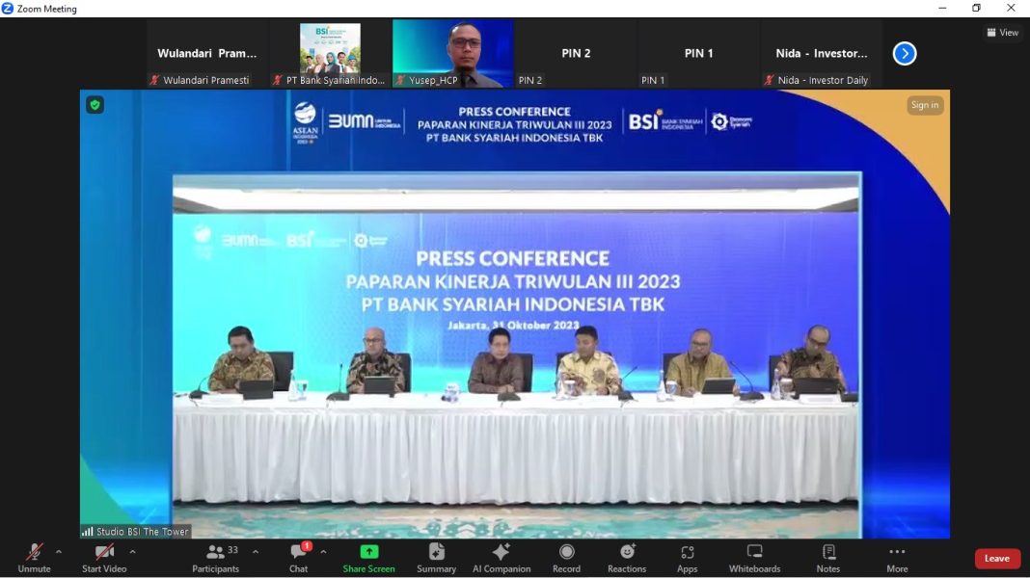Unmute the microphone

34,559
